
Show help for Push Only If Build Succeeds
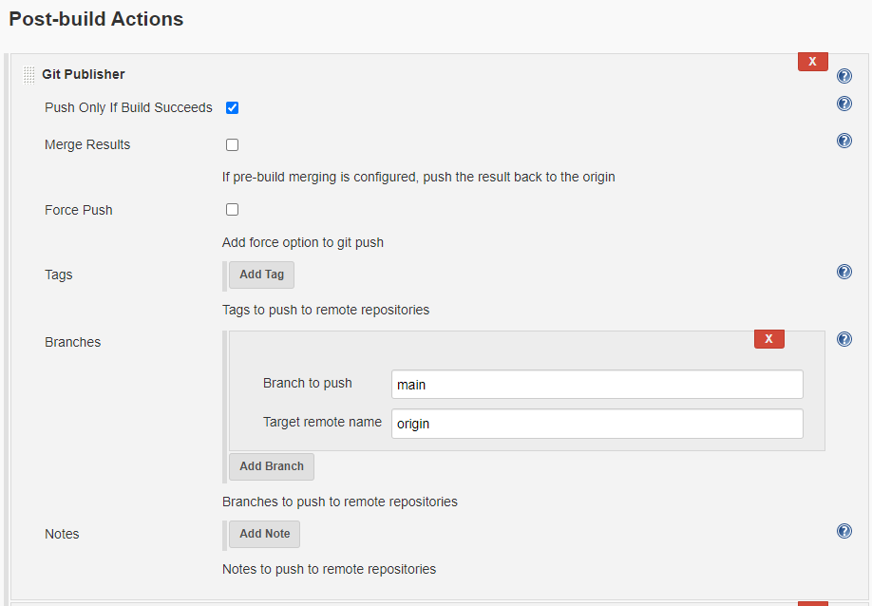tap(844, 104)
